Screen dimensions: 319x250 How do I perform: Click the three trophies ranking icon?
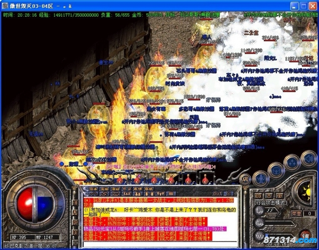pyautogui.click(x=160, y=194)
